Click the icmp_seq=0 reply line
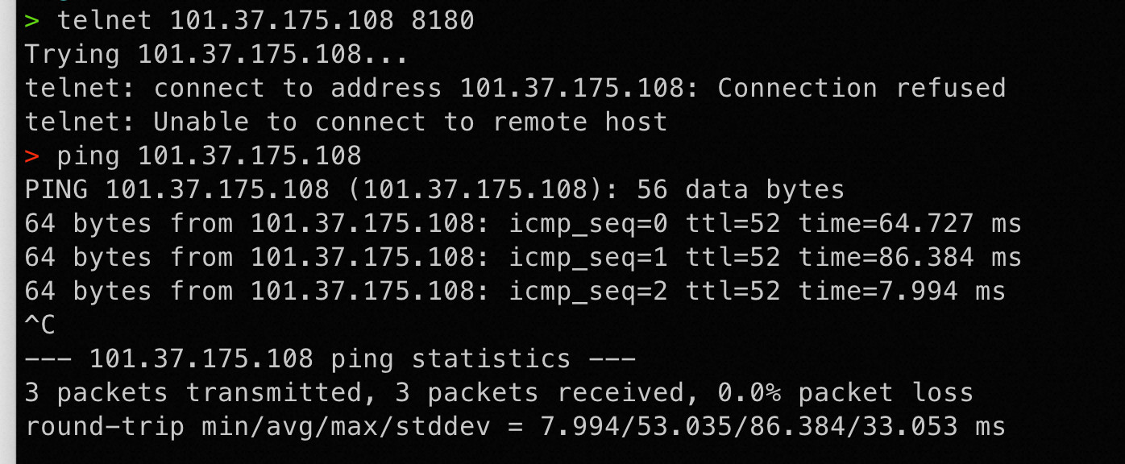Image resolution: width=1125 pixels, height=464 pixels. click(x=523, y=223)
